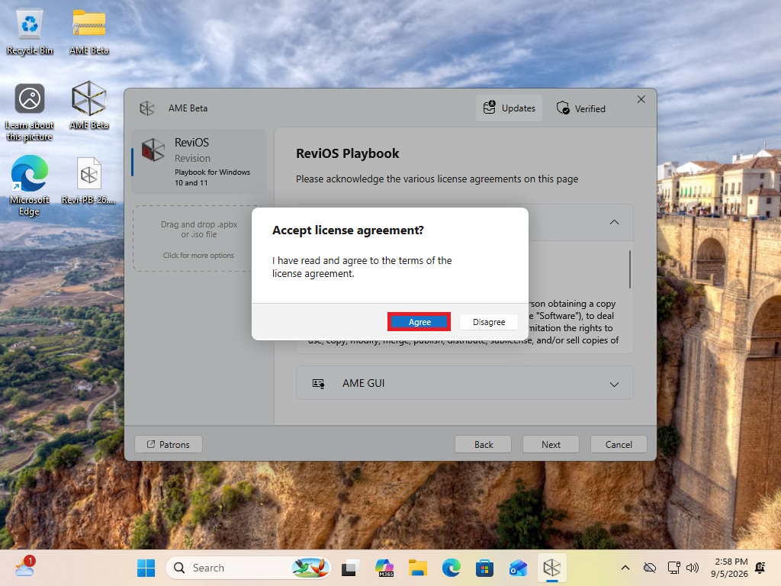The image size is (781, 586).
Task: Open the Updates button in AME Beta
Action: [x=509, y=108]
